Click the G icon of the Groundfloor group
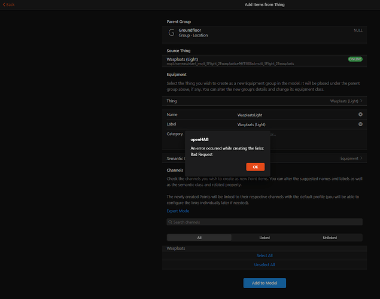Image resolution: width=380 pixels, height=299 pixels. 172,32
